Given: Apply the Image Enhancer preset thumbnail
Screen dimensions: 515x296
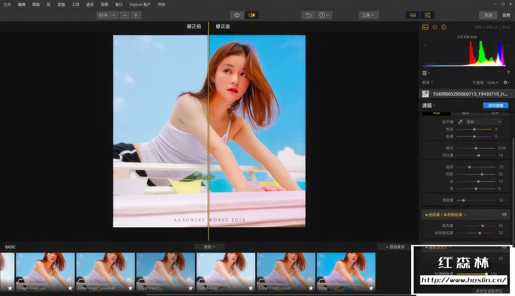Looking at the screenshot, I should click(45, 272).
